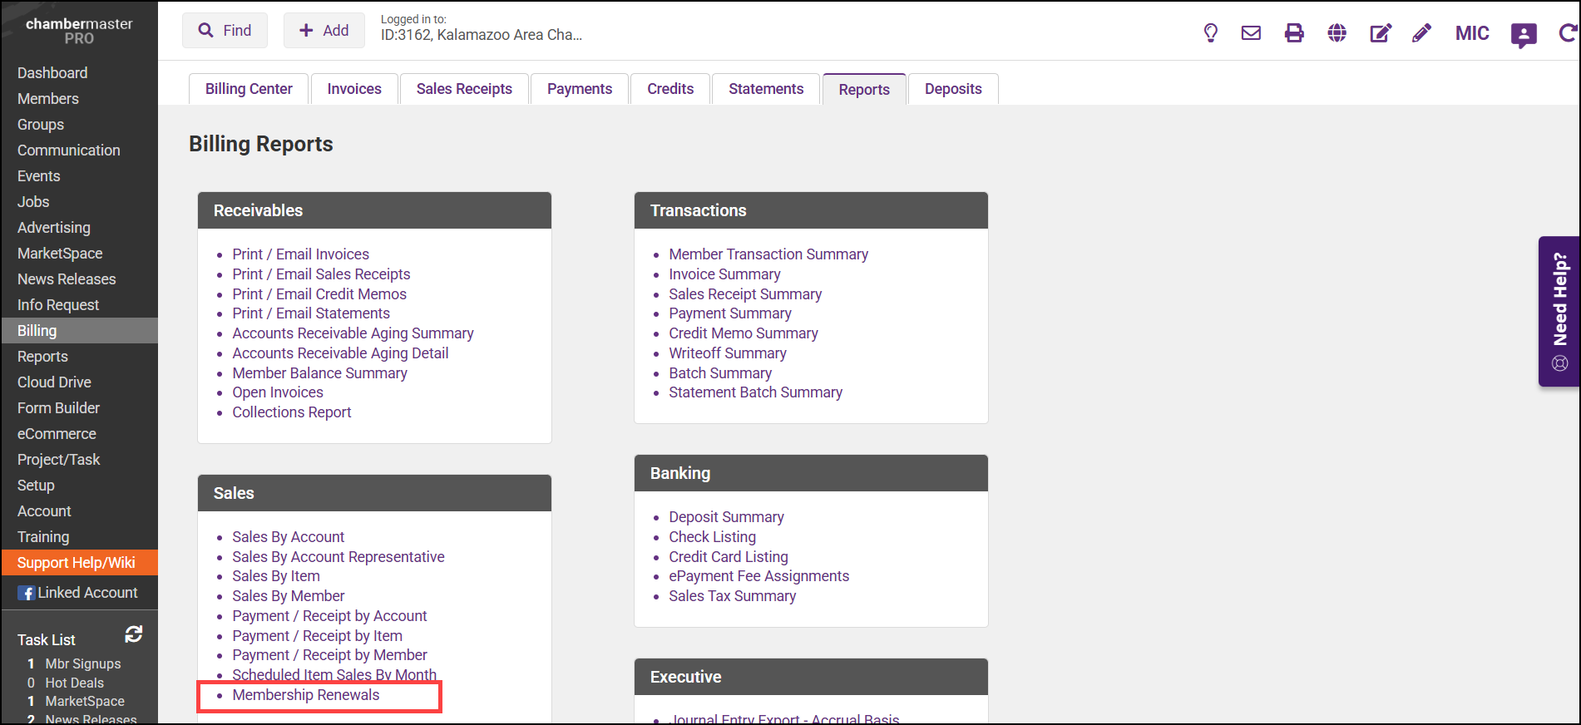Screen dimensions: 1581x725
Task: Go to the Billing Center tab
Action: (249, 89)
